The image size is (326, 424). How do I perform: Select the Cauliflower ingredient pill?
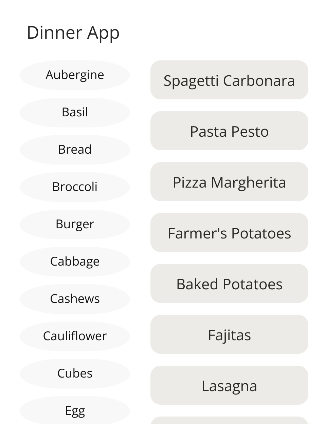click(x=75, y=336)
